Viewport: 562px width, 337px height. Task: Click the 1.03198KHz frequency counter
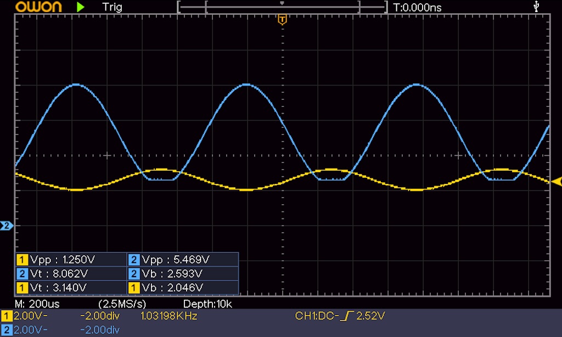pyautogui.click(x=168, y=316)
